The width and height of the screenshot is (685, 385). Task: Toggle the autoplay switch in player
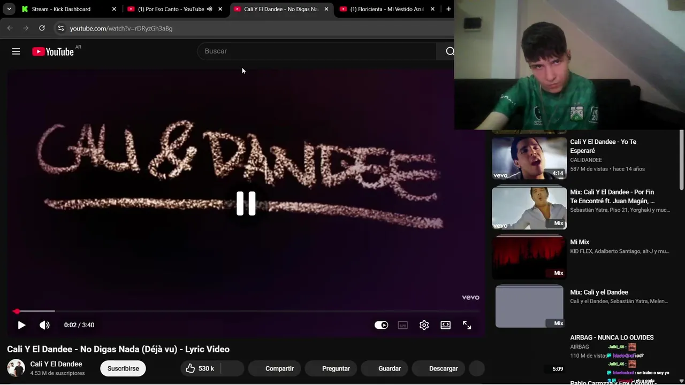click(x=381, y=325)
